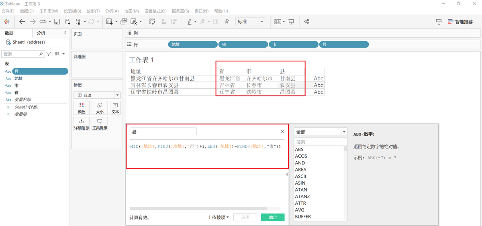Image resolution: width=482 pixels, height=226 pixels.
Task: Add a new data source
Action: click(67, 22)
